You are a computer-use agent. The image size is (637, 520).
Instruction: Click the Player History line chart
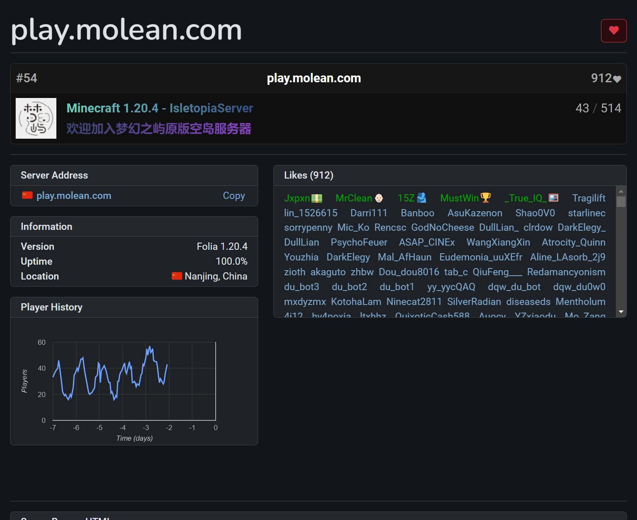134,381
